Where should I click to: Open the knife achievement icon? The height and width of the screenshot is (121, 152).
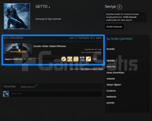[88, 59]
